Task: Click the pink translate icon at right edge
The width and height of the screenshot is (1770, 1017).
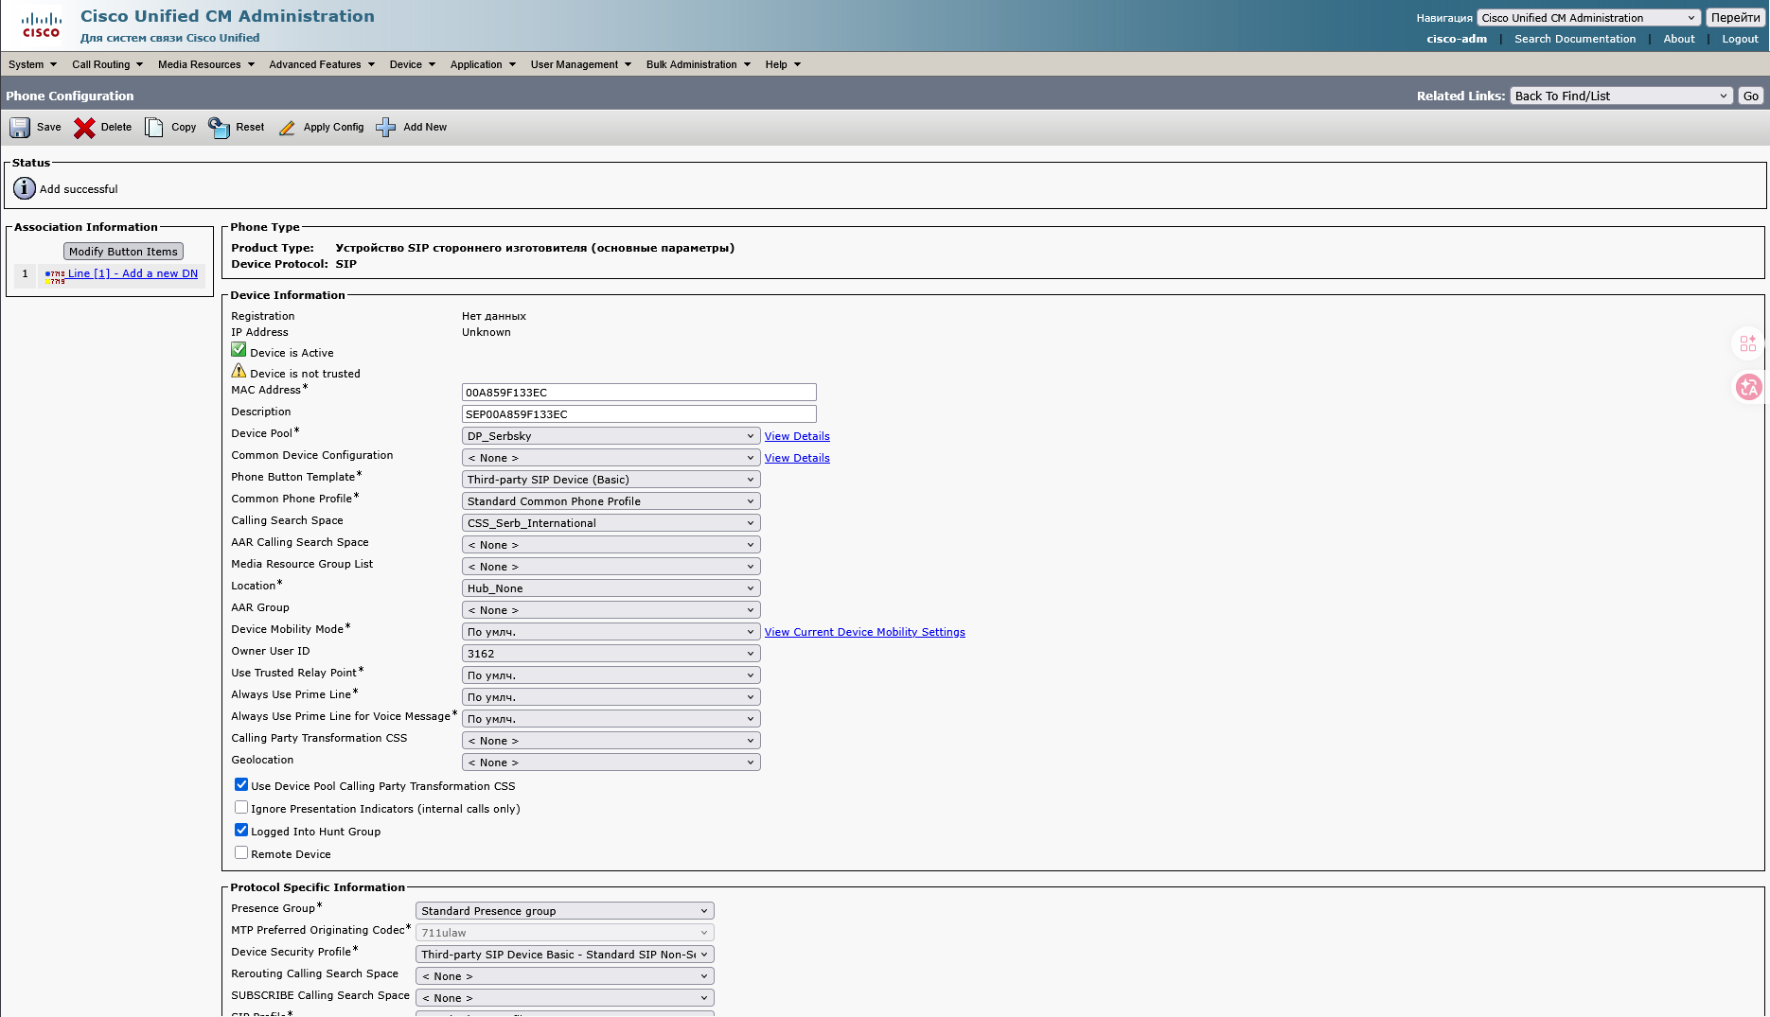Action: [1748, 387]
